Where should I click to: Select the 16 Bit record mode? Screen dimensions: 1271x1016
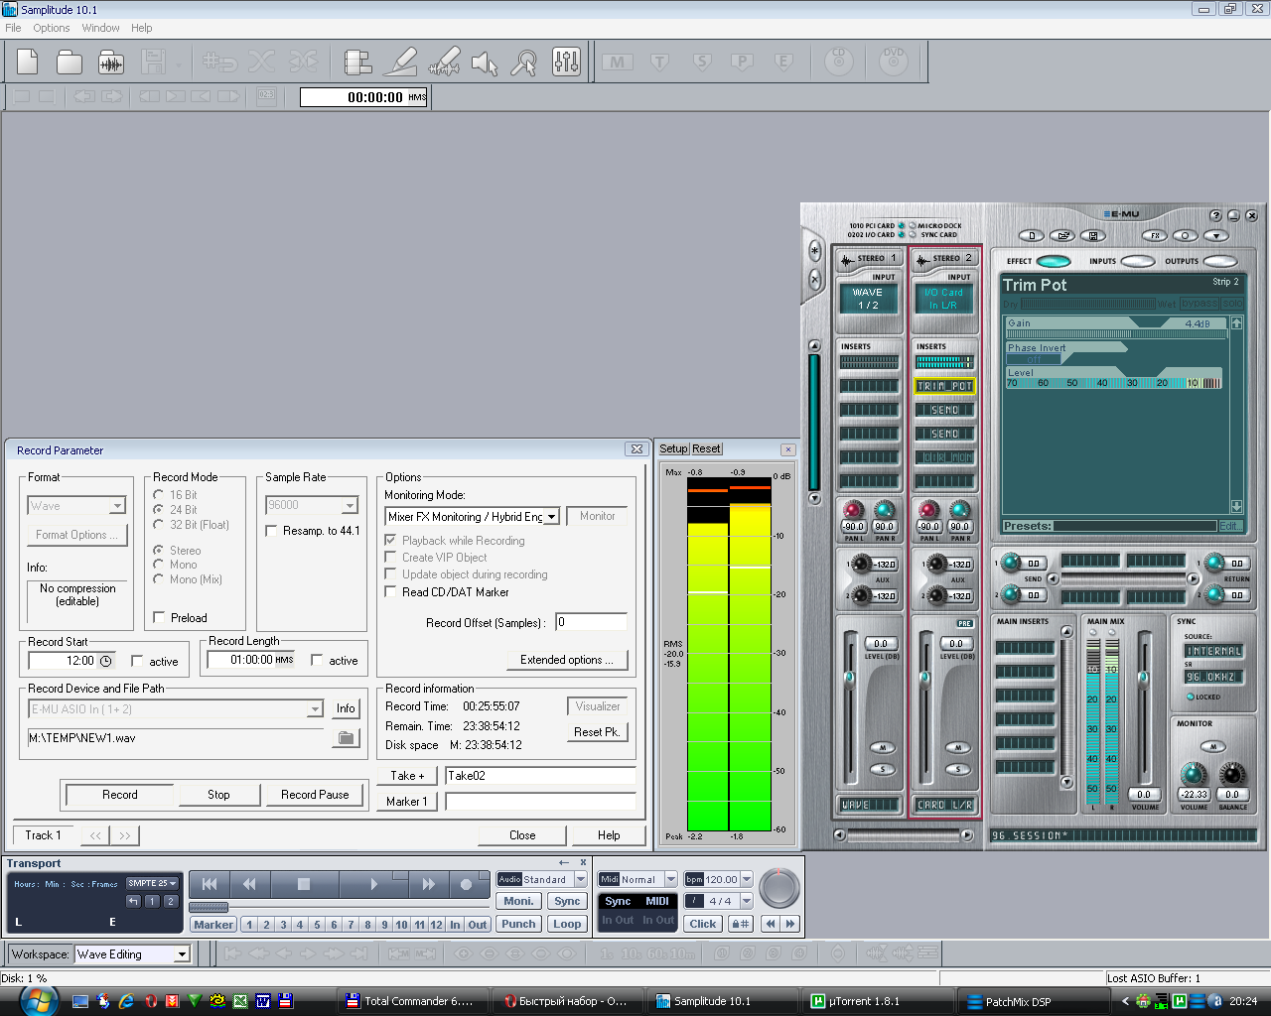[159, 494]
